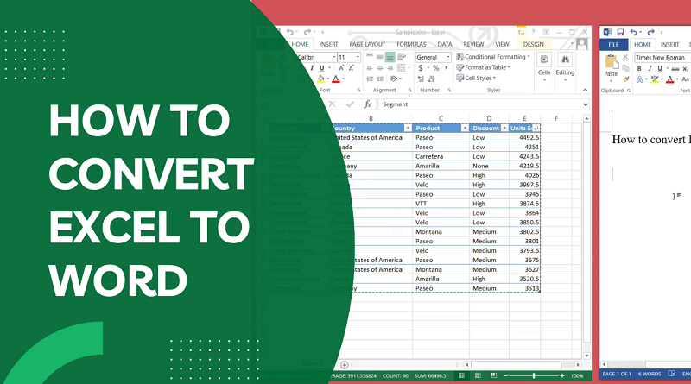Click Word Redo arrow
Image resolution: width=691 pixels, height=384 pixels.
tap(650, 32)
